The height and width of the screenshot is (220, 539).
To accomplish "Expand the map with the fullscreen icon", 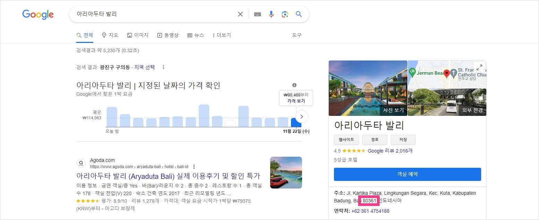I will (480, 67).
